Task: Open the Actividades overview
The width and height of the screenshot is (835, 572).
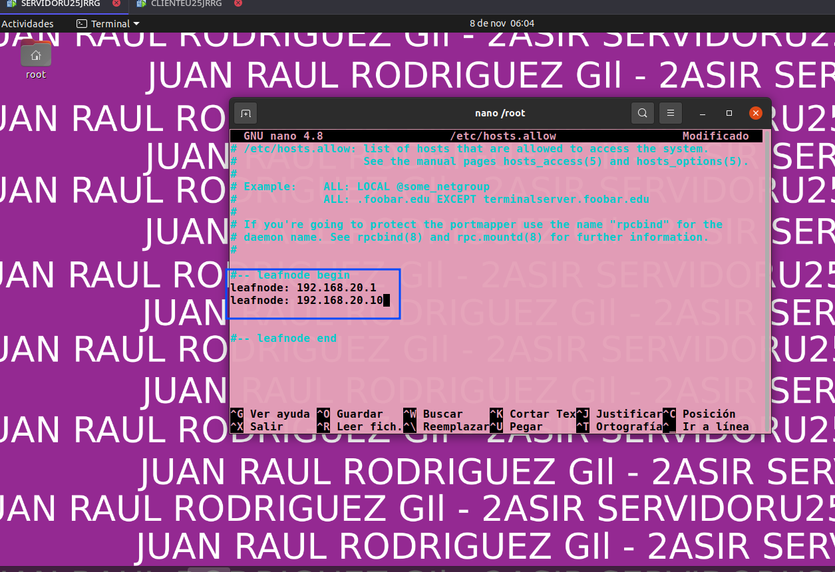Action: tap(27, 23)
